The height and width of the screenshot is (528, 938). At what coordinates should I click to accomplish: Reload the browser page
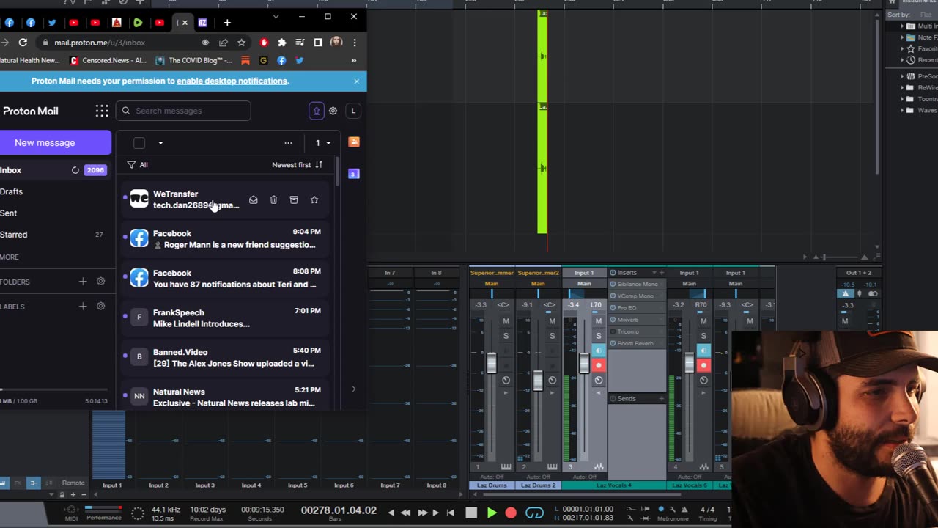23,43
